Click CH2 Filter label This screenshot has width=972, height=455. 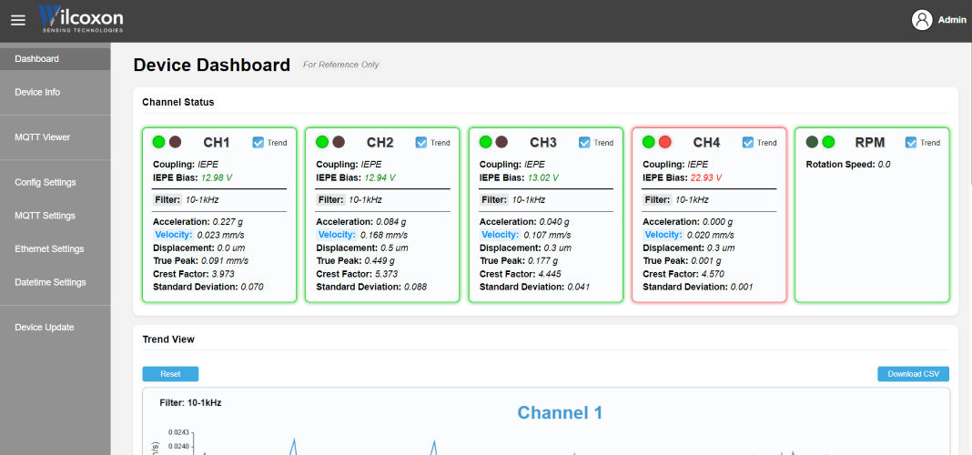[331, 199]
